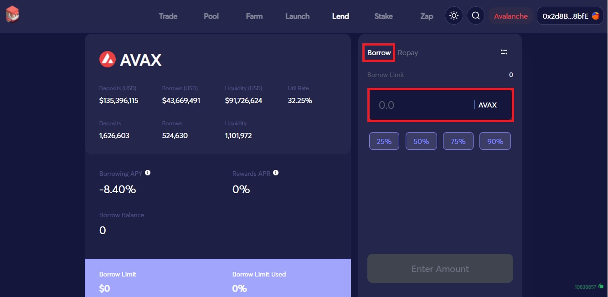Viewport: 608px width, 297px height.
Task: Click the AVAX heading text
Action: (x=141, y=60)
